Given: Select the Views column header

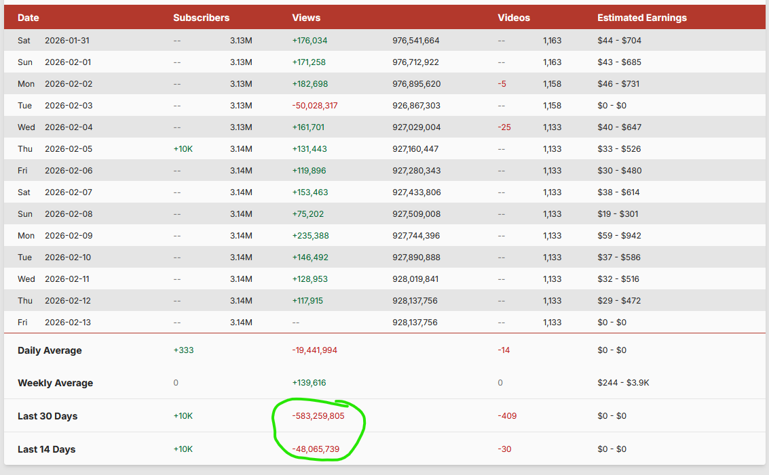Looking at the screenshot, I should point(306,18).
